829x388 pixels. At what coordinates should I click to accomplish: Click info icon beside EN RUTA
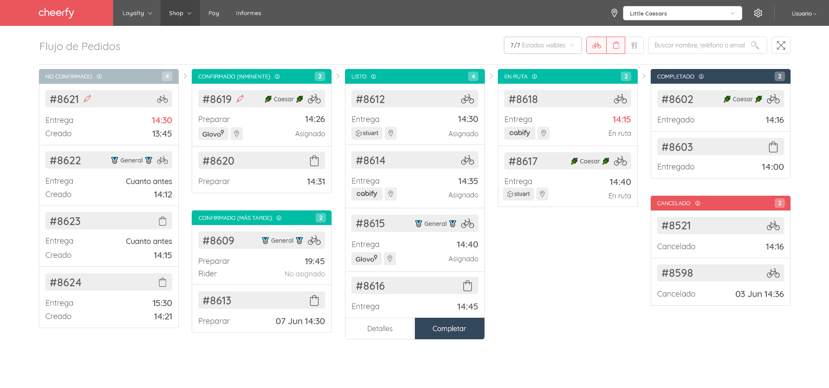click(535, 76)
